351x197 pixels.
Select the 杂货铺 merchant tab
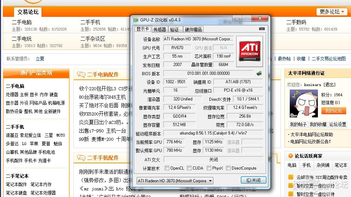323,165
